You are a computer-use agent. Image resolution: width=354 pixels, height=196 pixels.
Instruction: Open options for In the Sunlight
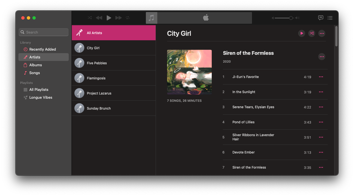[x=321, y=92]
